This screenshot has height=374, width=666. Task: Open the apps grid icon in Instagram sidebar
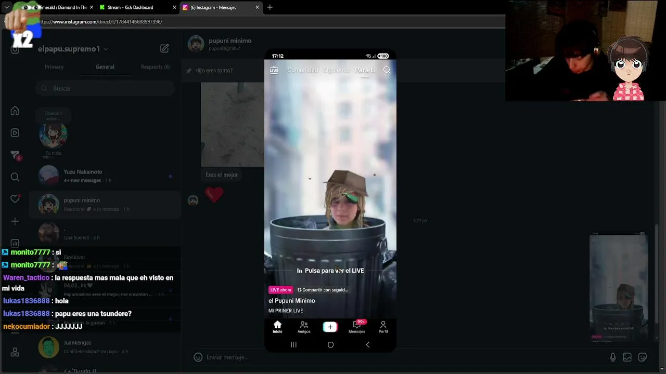pyautogui.click(x=15, y=353)
